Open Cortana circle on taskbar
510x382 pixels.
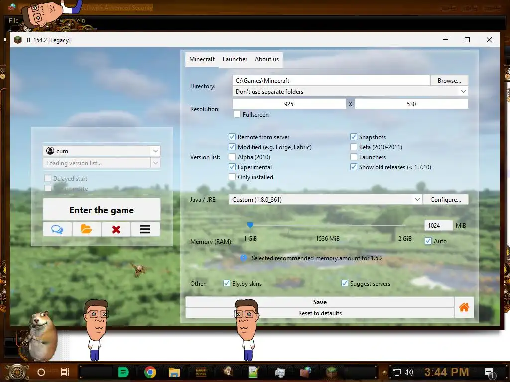pos(41,372)
